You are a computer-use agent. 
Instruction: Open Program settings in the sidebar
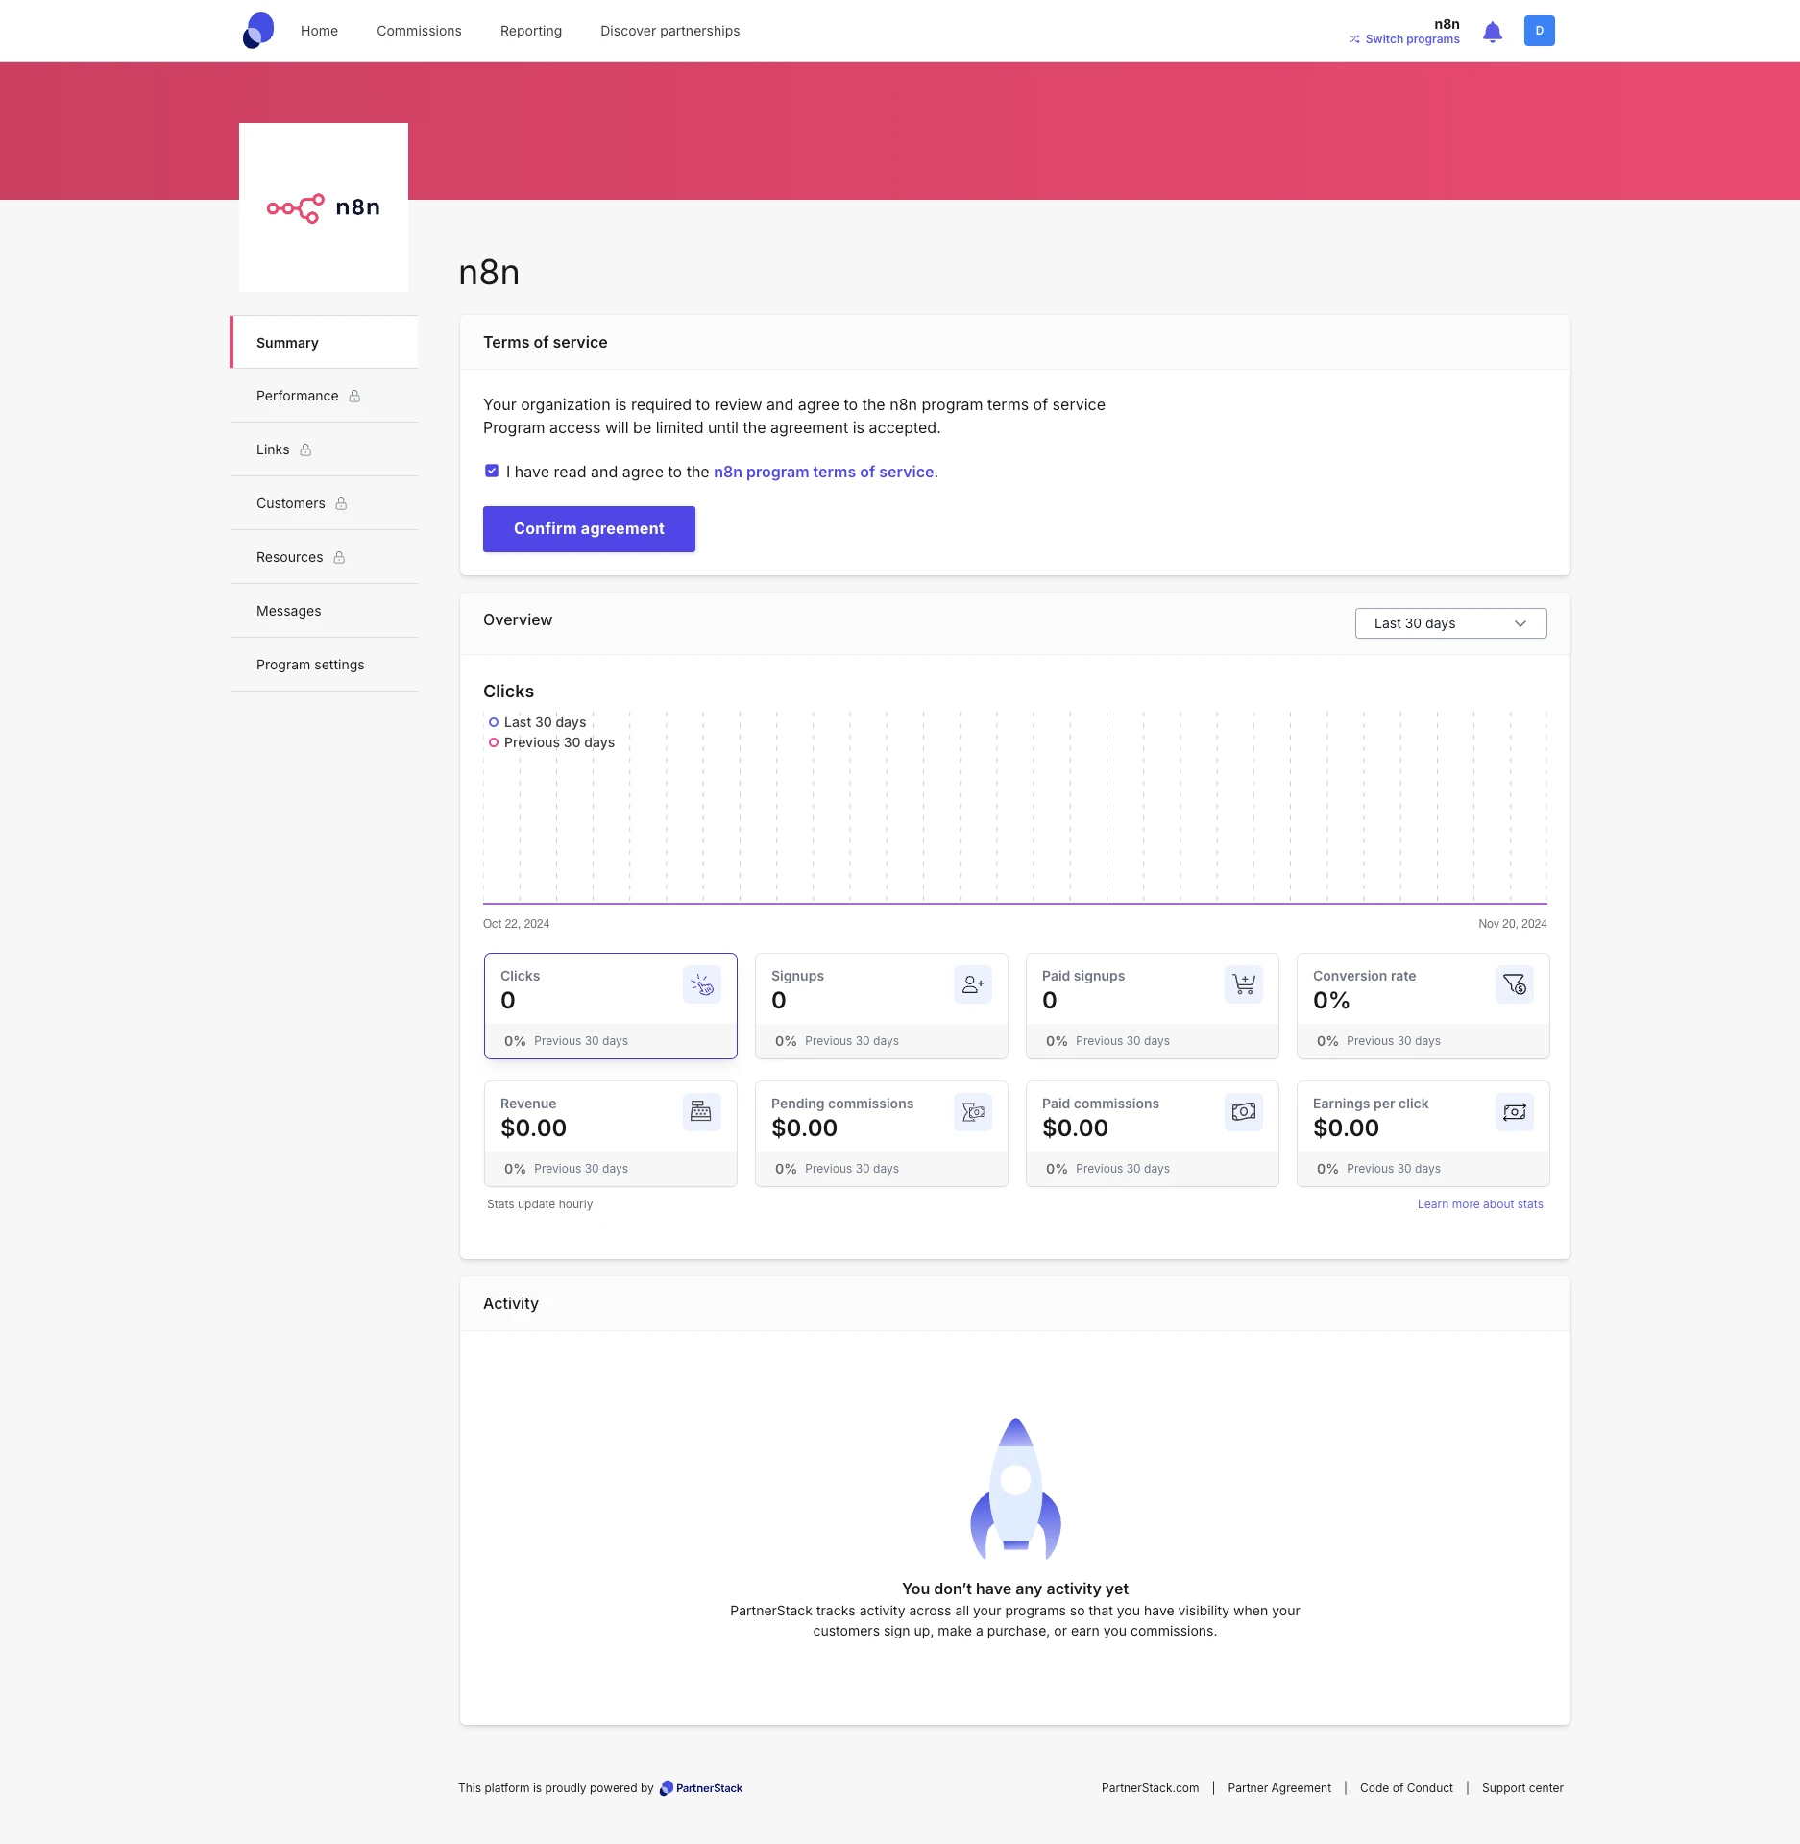click(310, 665)
